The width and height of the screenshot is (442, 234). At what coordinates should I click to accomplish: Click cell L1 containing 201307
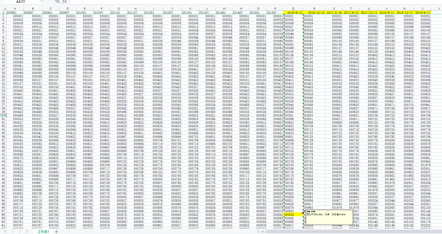pyautogui.click(x=207, y=13)
